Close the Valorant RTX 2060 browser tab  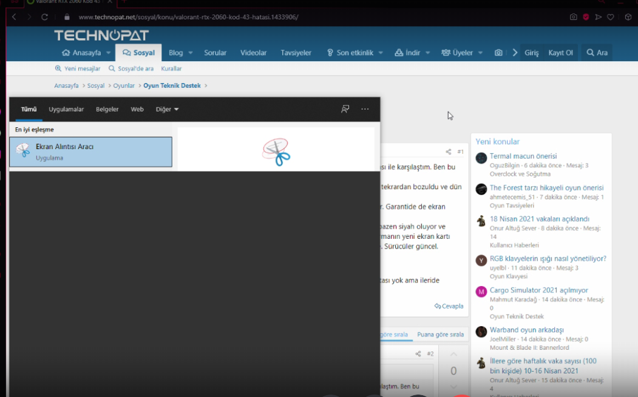(x=110, y=2)
